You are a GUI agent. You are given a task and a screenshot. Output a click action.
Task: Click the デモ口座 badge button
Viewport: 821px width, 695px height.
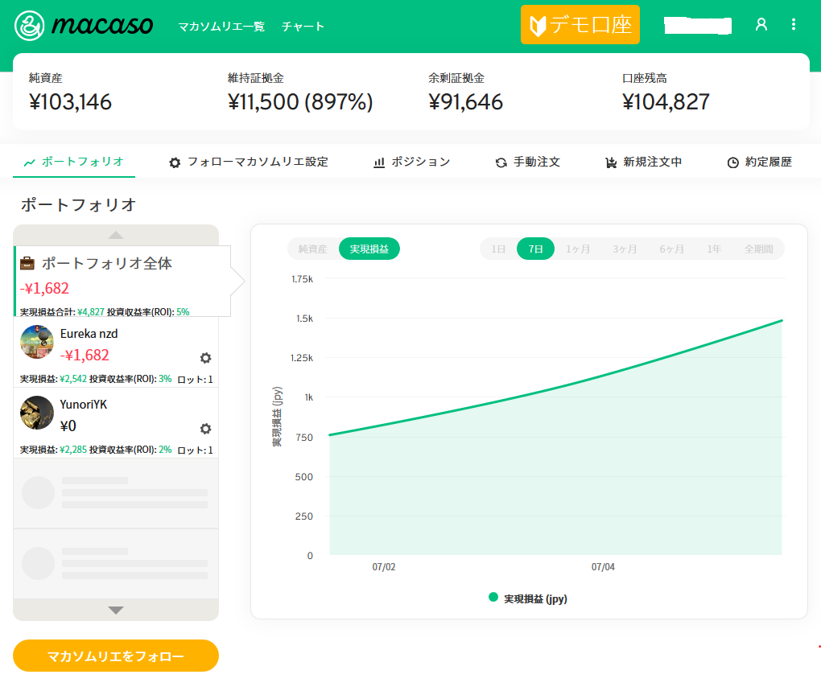coord(580,25)
